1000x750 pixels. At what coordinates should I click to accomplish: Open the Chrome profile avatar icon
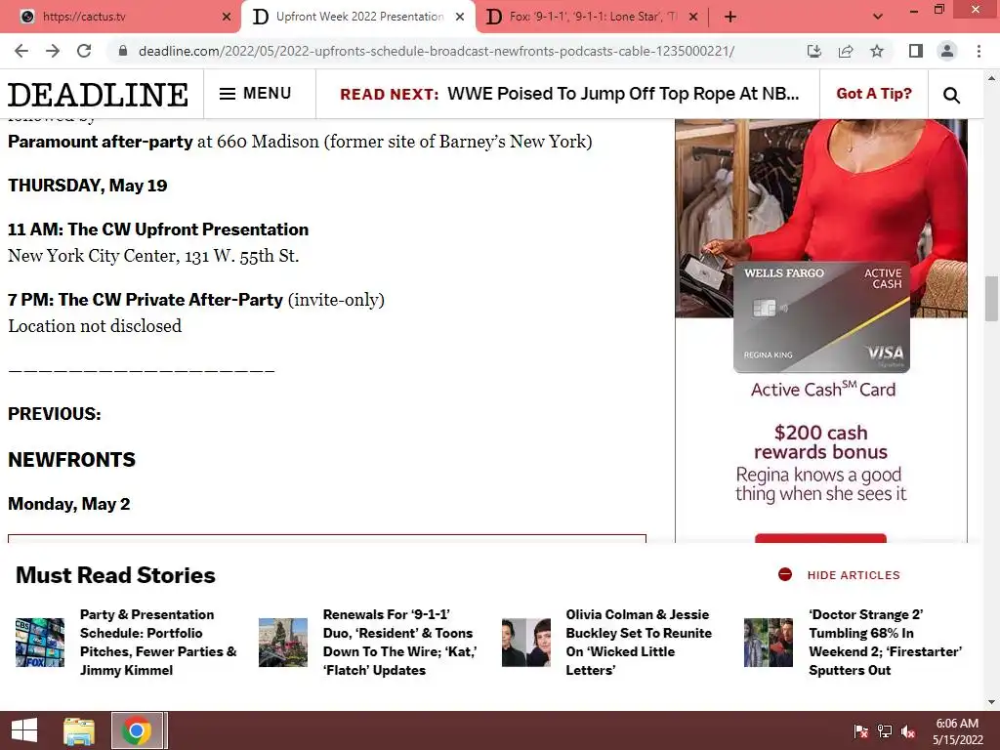click(947, 51)
